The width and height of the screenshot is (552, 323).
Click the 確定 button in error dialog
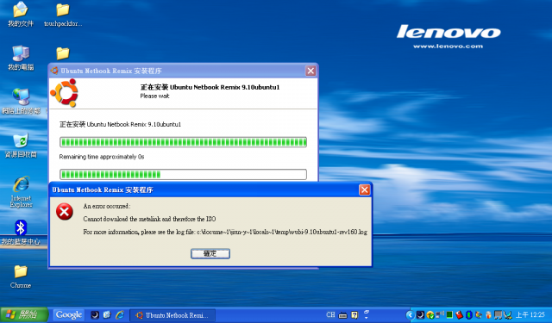(x=210, y=253)
